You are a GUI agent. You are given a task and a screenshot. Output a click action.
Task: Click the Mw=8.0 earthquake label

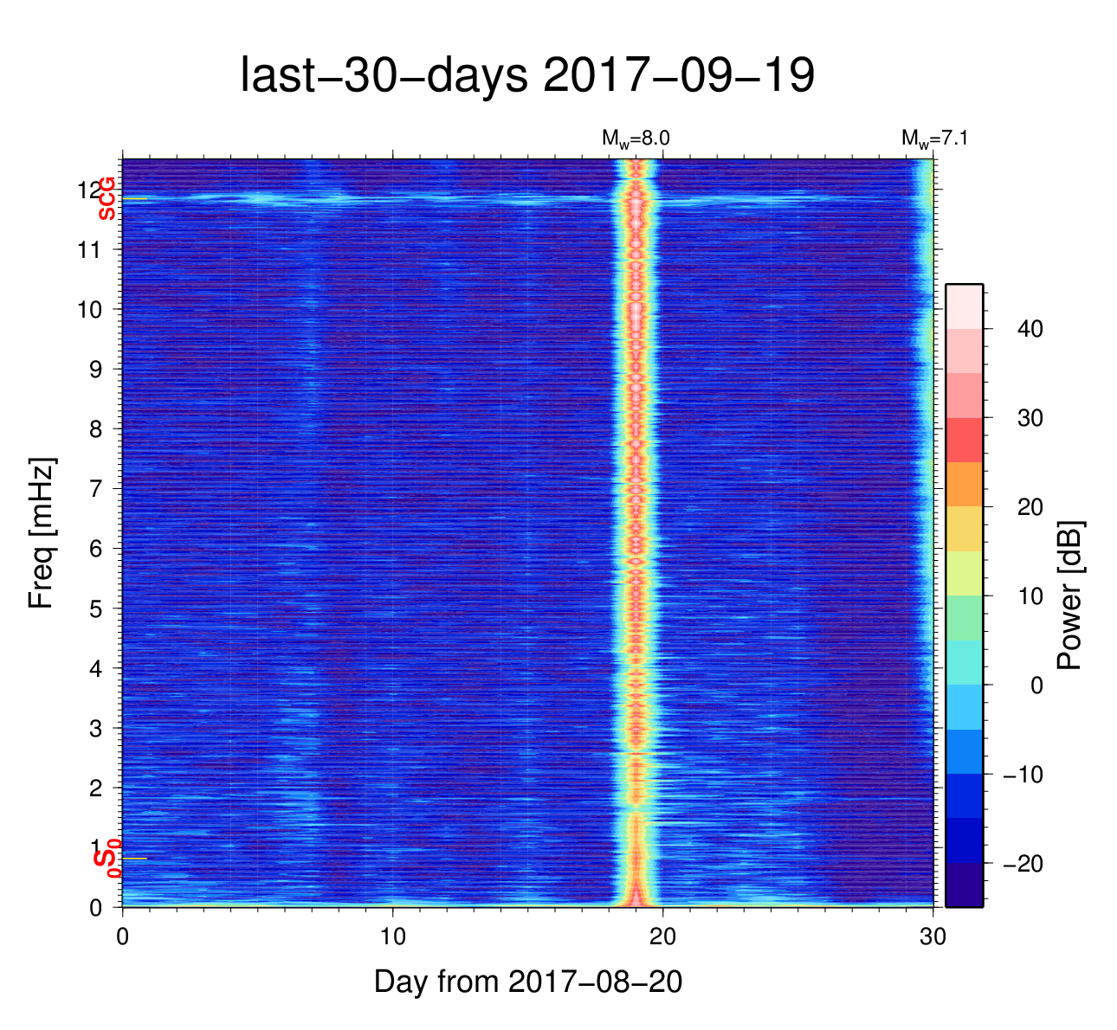[x=636, y=138]
